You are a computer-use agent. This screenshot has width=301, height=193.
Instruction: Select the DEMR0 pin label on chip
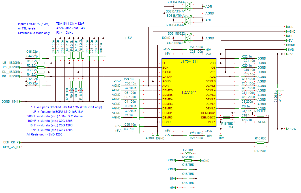(x=167, y=117)
